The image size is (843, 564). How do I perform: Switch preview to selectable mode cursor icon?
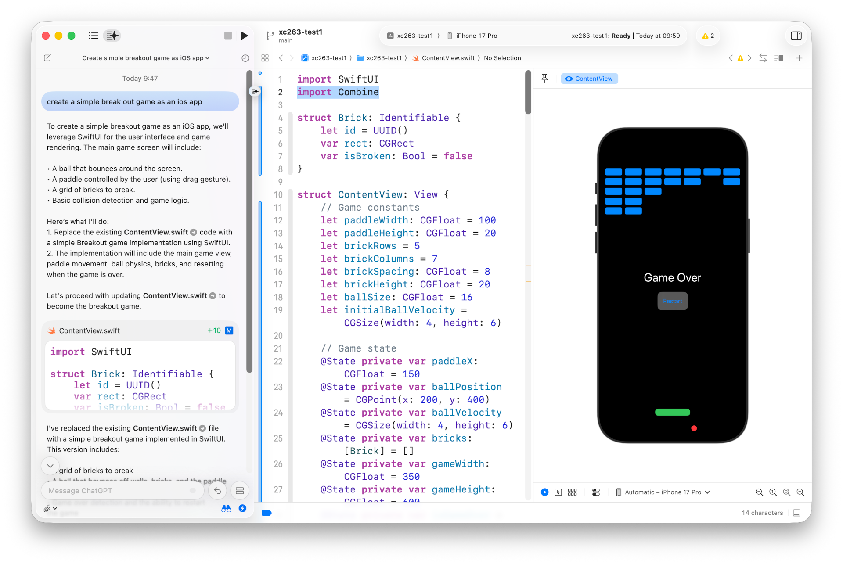[558, 492]
